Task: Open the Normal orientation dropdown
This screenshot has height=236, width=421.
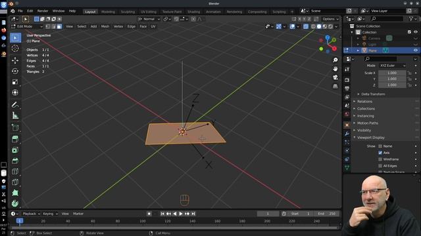Action: 149,19
